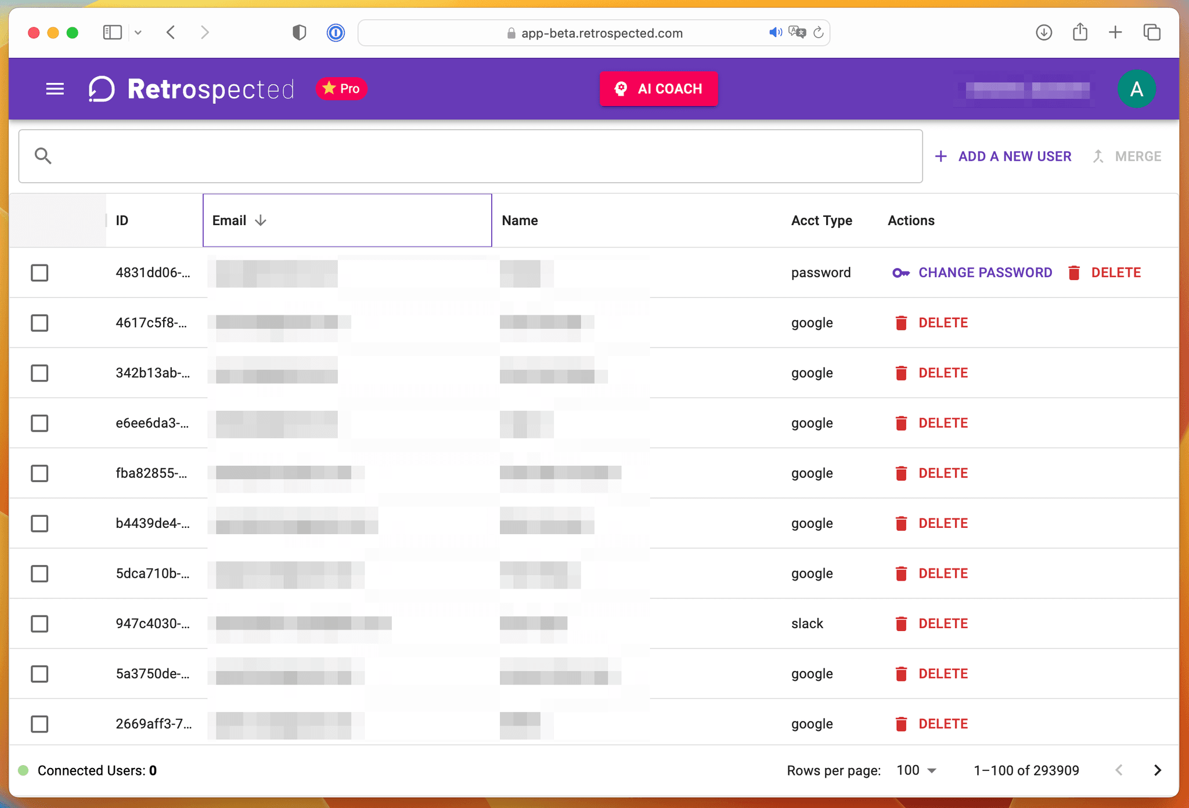Click the password account type cell

(x=821, y=273)
